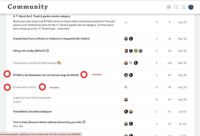Click views count 131 in WTMG Meetup row
The width and height of the screenshot is (200, 136).
coord(170,63)
